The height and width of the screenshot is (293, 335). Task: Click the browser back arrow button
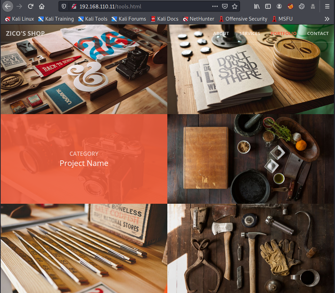coord(8,6)
